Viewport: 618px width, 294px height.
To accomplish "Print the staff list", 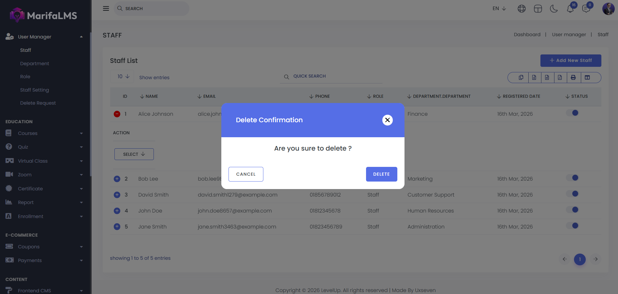I will coord(573,78).
